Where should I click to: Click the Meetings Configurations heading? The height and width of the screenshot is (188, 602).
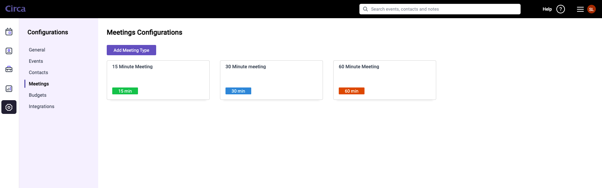point(144,32)
